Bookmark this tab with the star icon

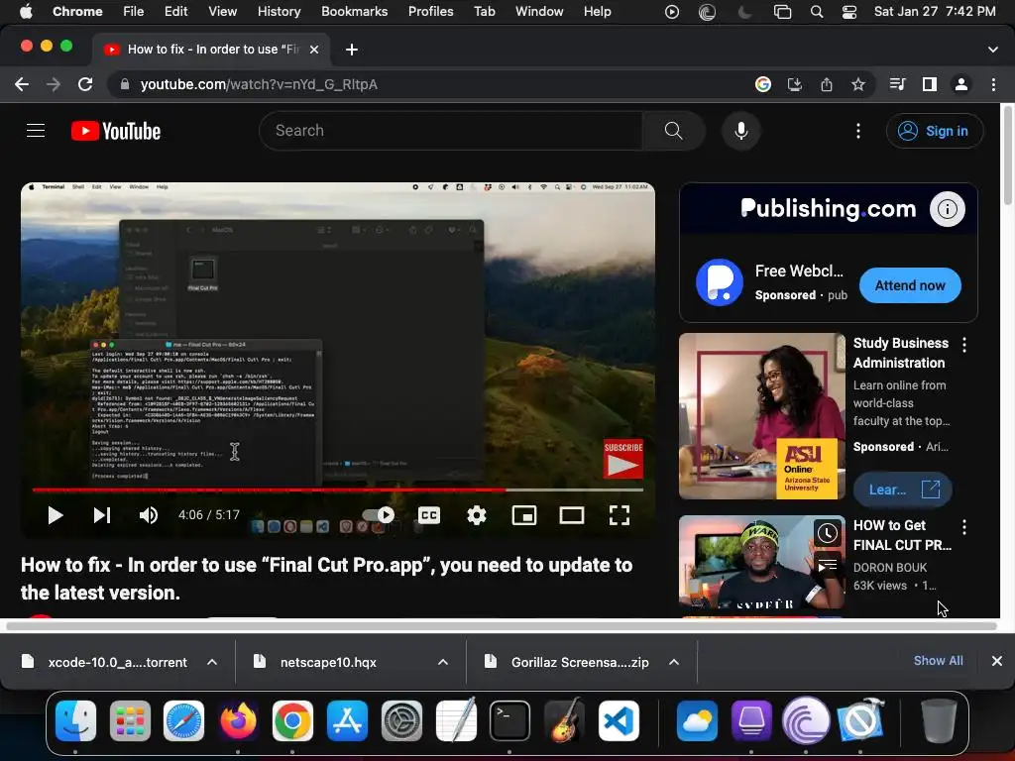[858, 84]
